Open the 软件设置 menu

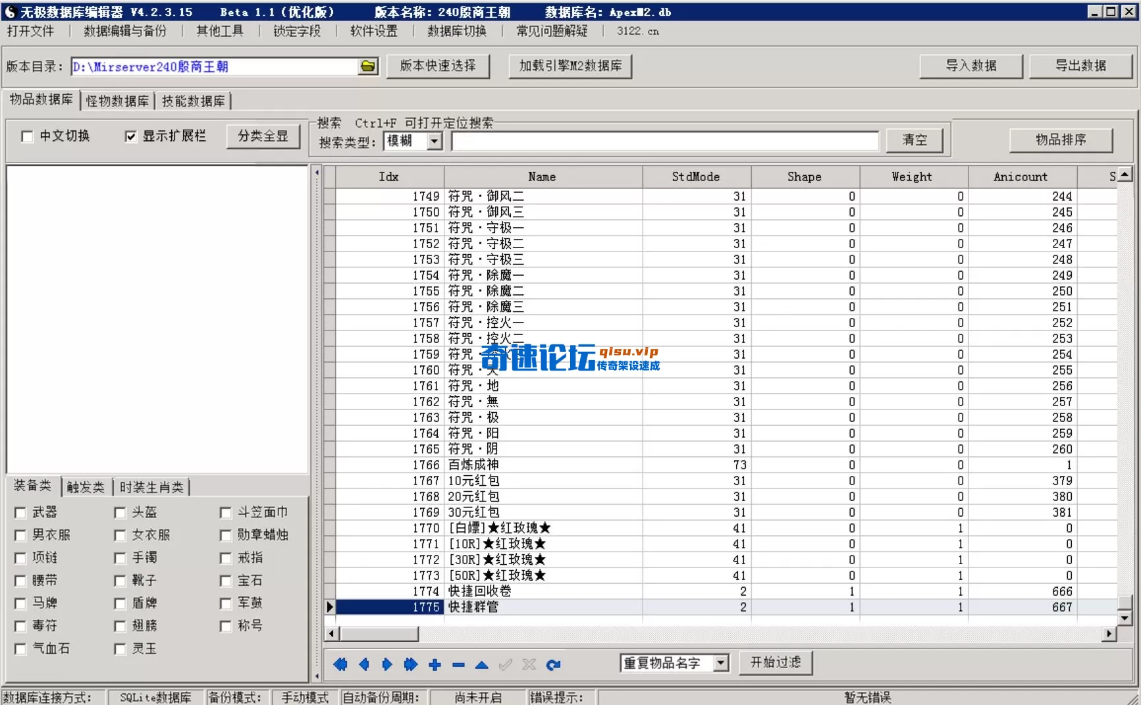pyautogui.click(x=373, y=31)
